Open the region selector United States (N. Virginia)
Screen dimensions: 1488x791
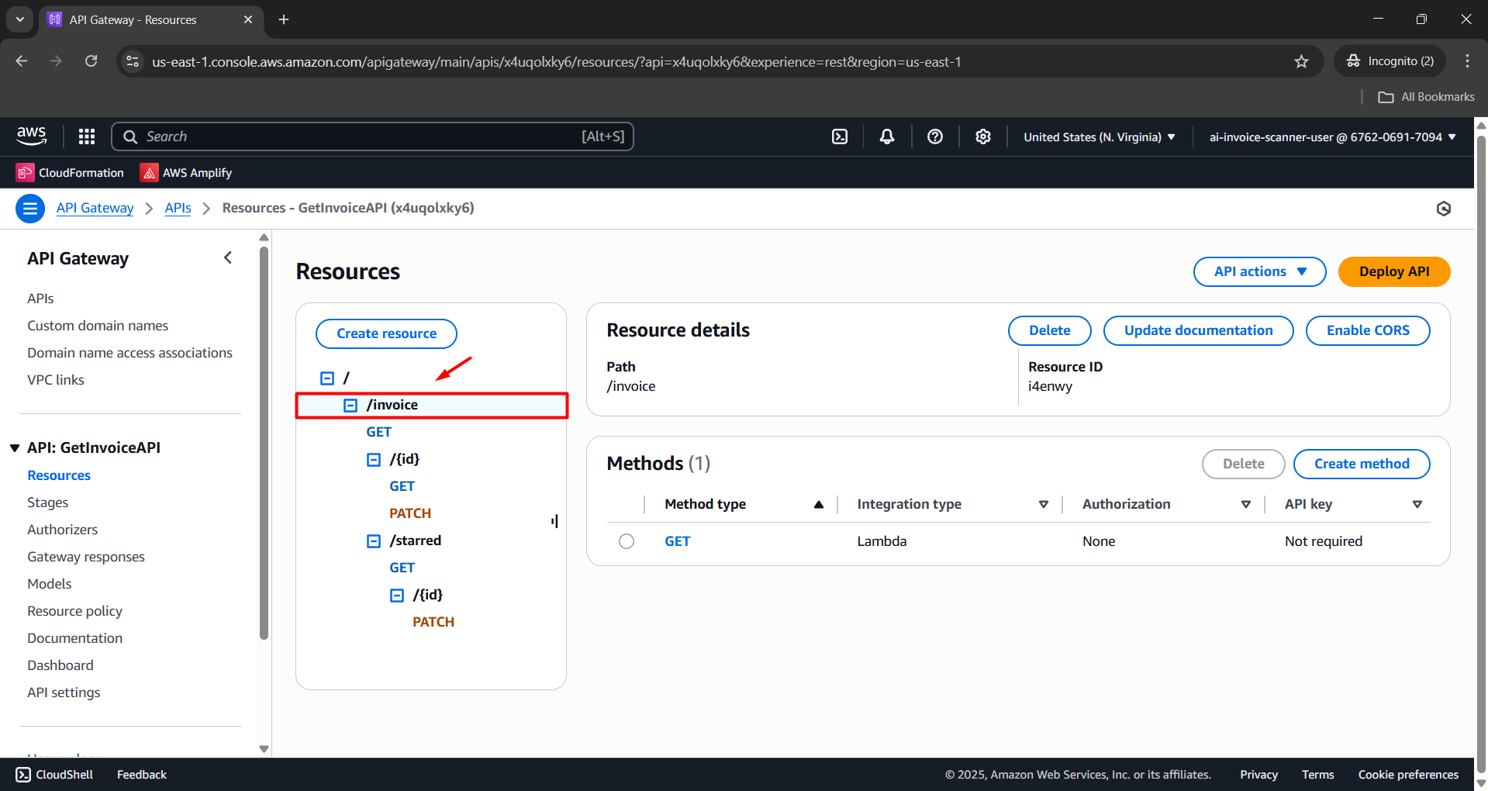[x=1099, y=136]
